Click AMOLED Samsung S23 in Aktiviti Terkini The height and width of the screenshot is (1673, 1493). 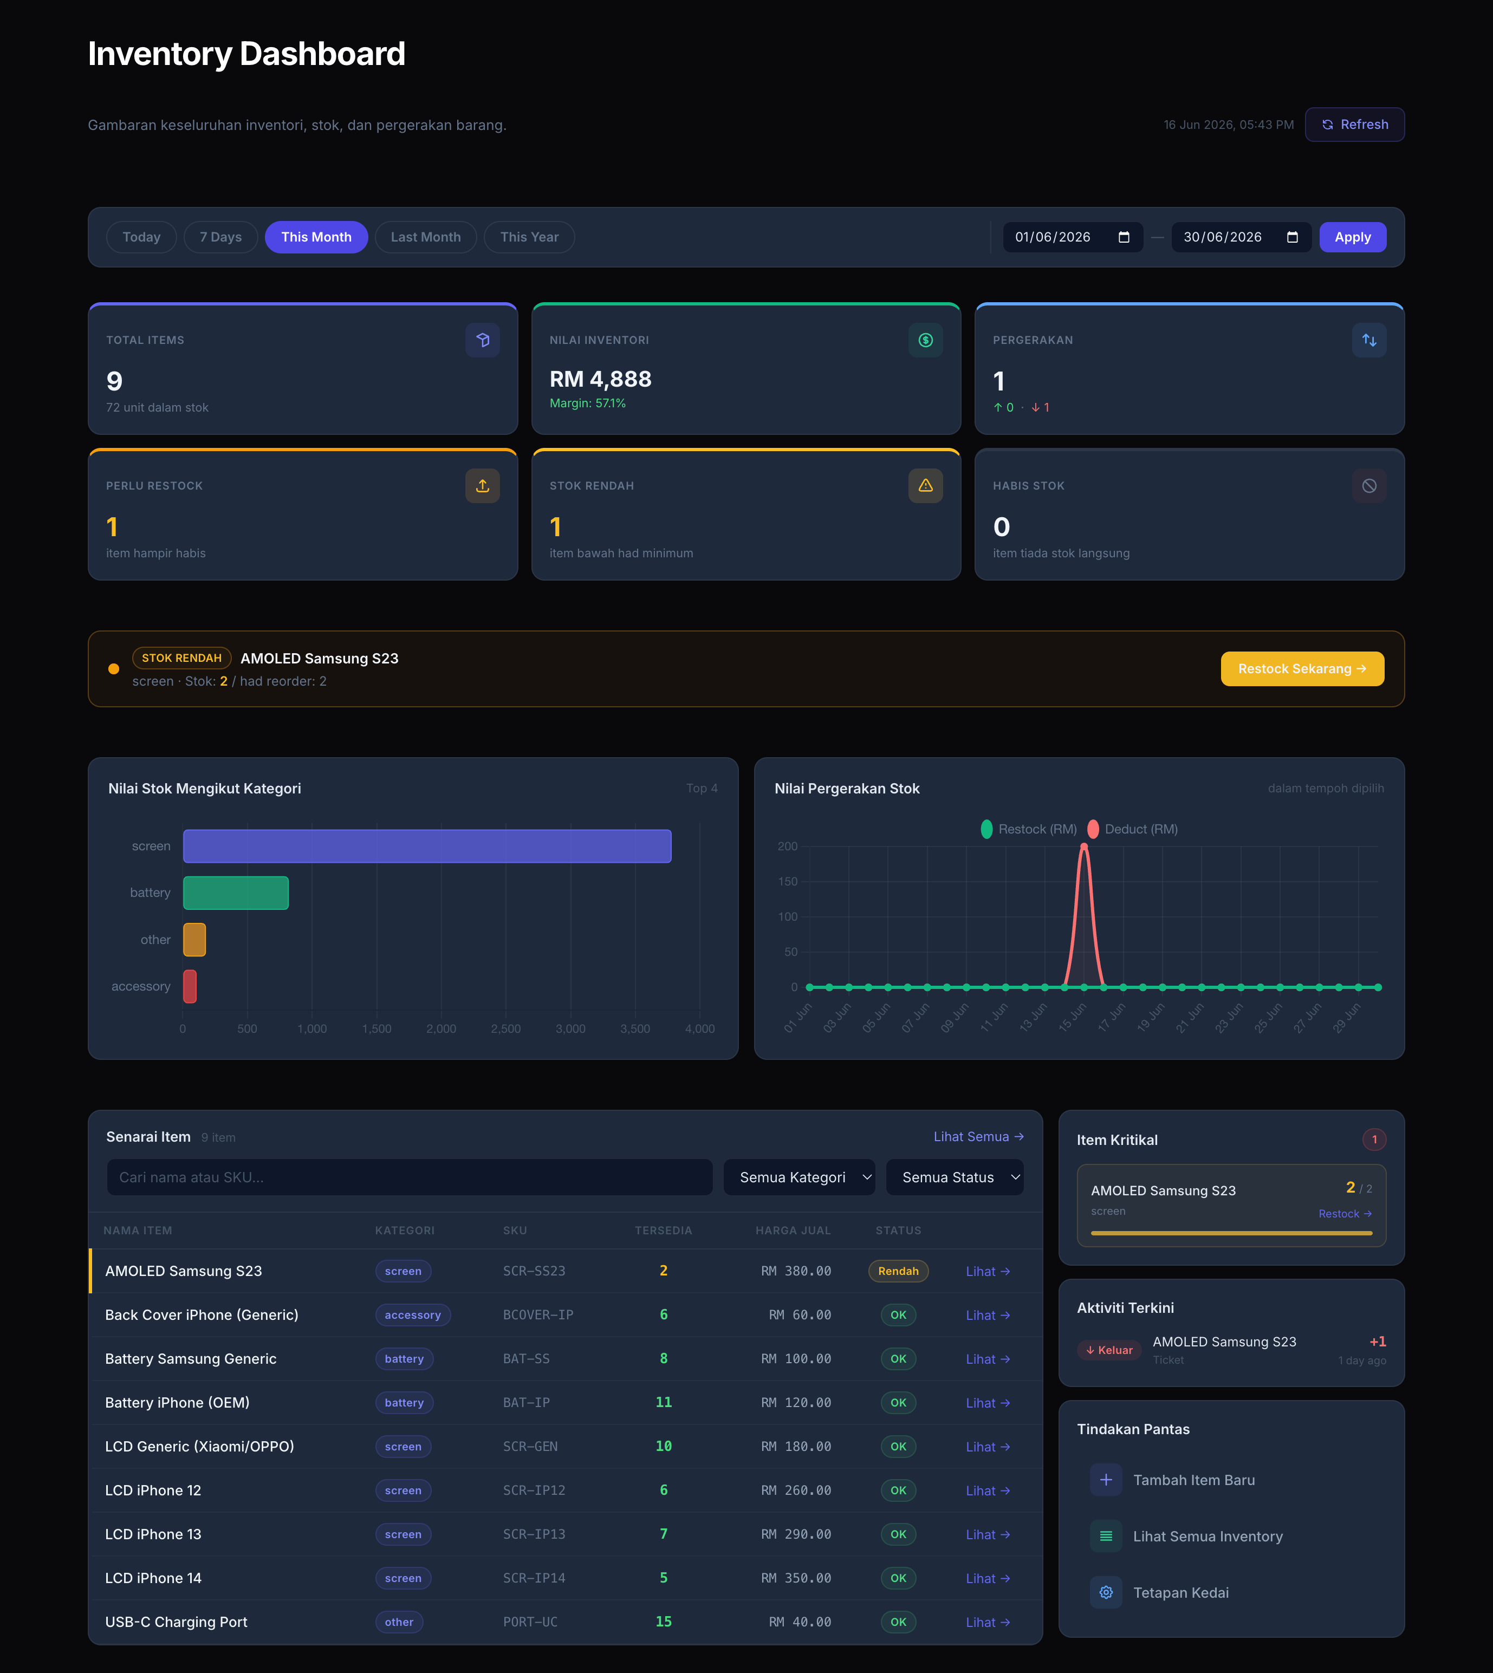tap(1224, 1342)
